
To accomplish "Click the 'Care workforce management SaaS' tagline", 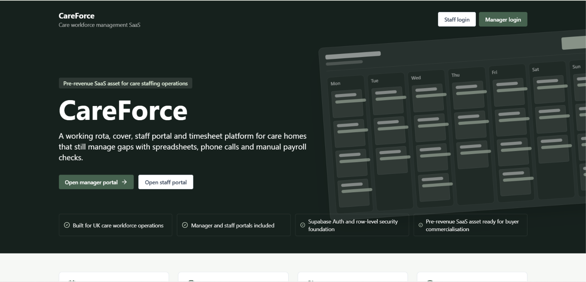I will coord(99,25).
